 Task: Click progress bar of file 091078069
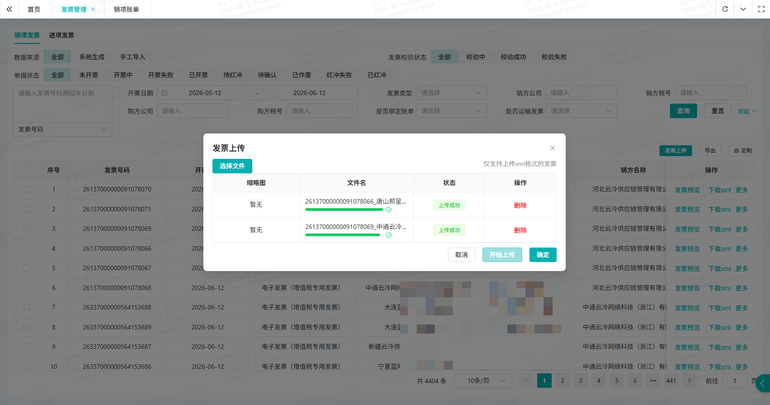pyautogui.click(x=344, y=235)
